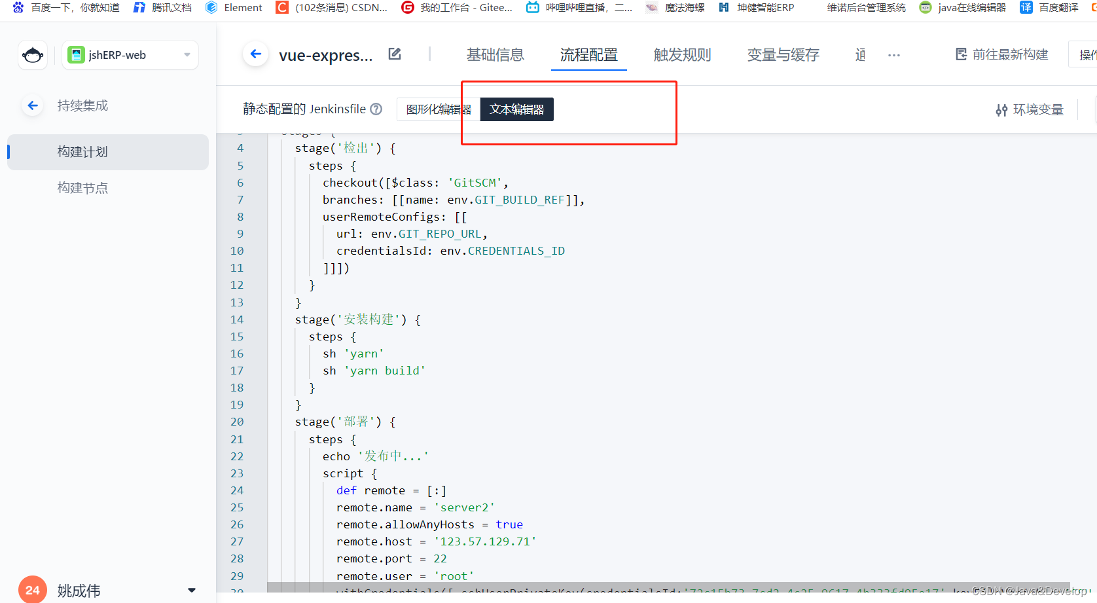1097x603 pixels.
Task: Click line number 14 in the editor
Action: pos(237,320)
